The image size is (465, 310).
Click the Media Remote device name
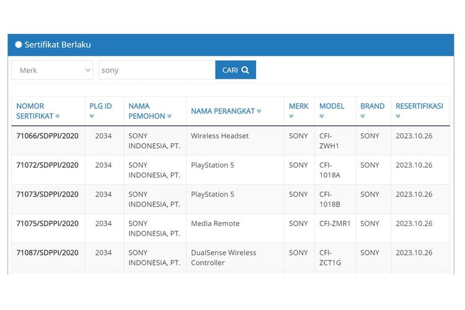tap(215, 224)
